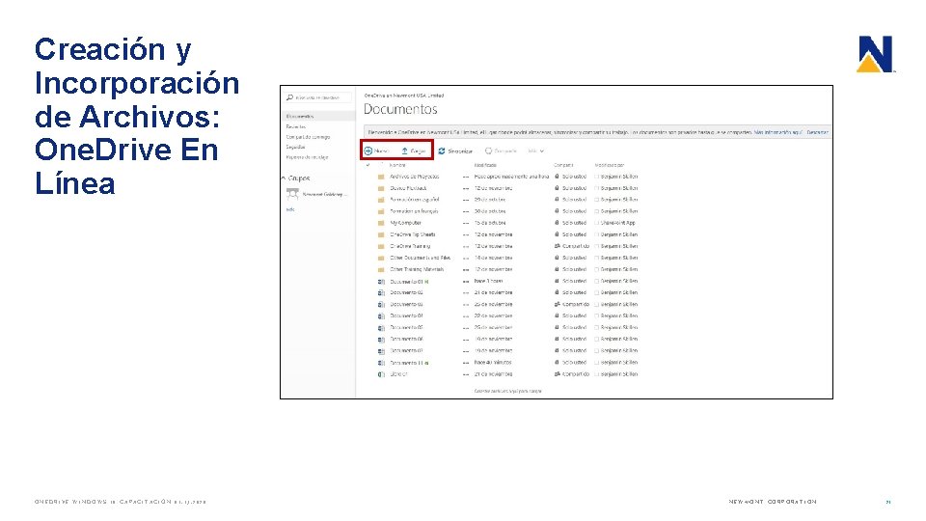Click the Modificado por column header
The height and width of the screenshot is (521, 926).
(x=610, y=165)
